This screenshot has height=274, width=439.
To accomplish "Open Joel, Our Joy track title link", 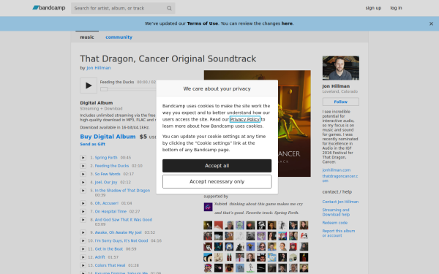I will (106, 182).
